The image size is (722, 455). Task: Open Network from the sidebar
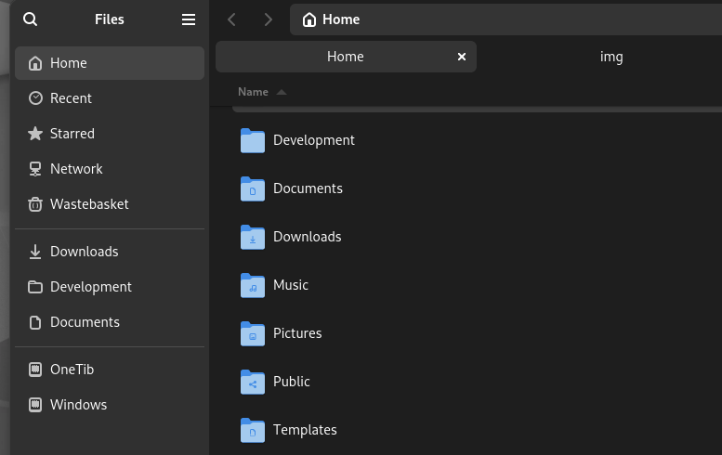coord(110,169)
